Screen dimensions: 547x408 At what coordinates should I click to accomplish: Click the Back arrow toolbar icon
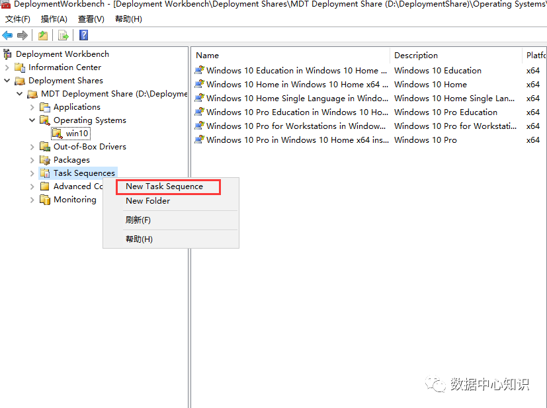coord(7,35)
